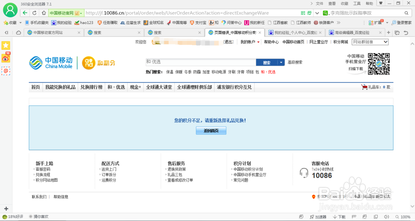Click the 退出 logout link
The height and width of the screenshot is (221, 415).
[x=229, y=42]
